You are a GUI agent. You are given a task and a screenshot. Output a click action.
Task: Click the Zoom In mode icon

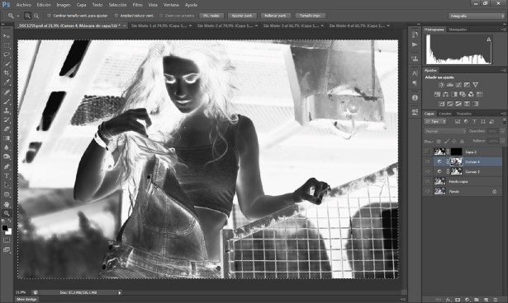tap(28, 16)
